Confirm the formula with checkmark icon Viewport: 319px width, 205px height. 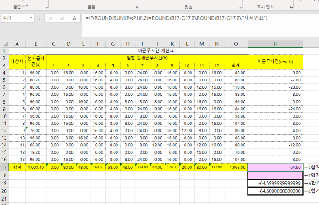(63, 18)
